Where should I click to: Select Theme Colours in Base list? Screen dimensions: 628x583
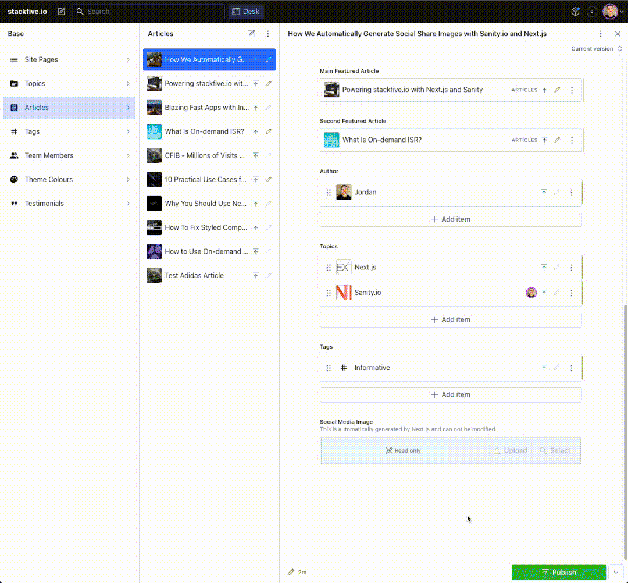[x=69, y=180]
